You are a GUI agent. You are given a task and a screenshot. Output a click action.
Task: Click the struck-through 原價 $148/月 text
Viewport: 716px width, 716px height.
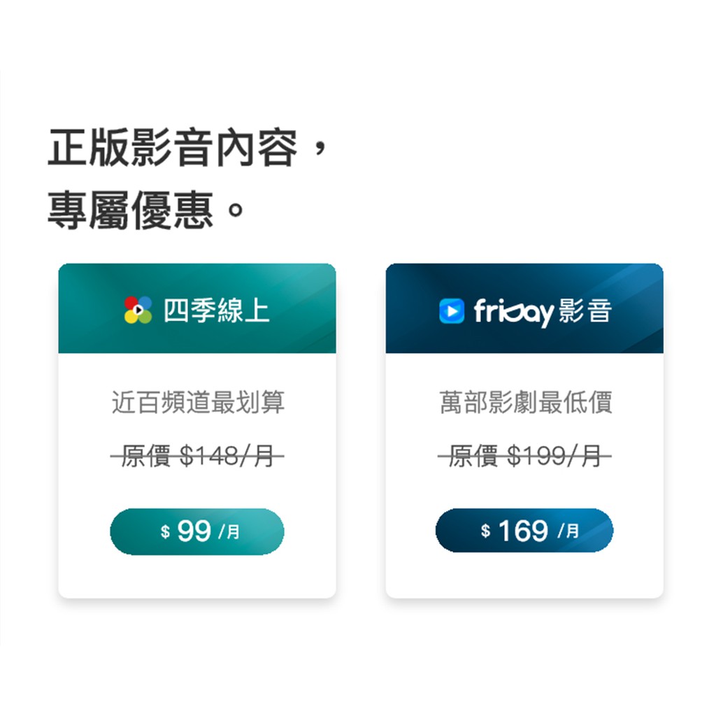coord(197,456)
